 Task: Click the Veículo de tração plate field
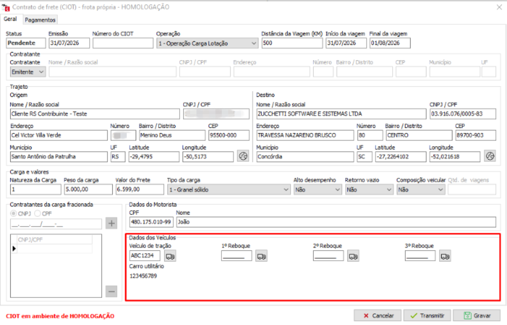pos(145,256)
